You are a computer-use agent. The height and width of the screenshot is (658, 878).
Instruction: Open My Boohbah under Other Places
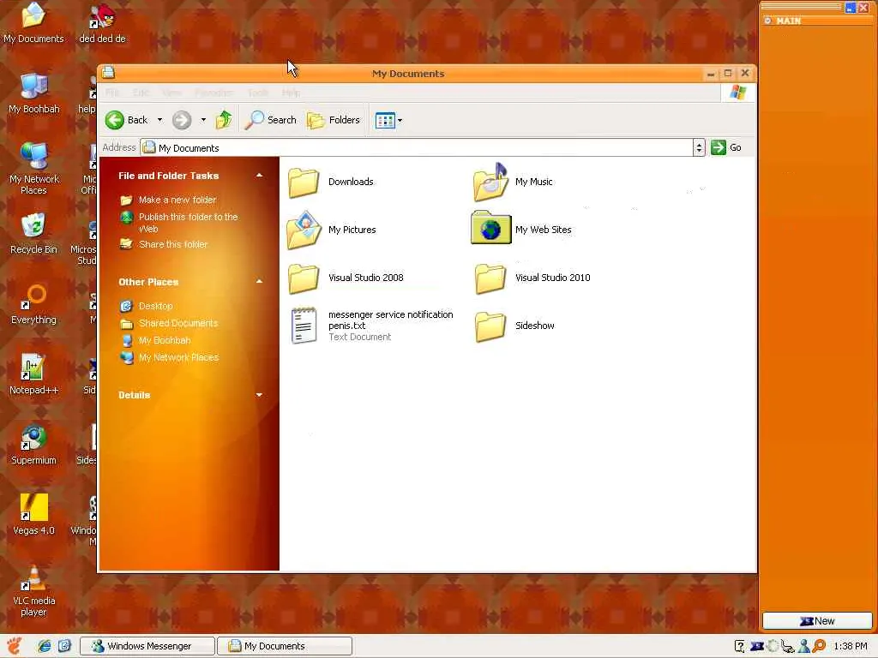(165, 340)
